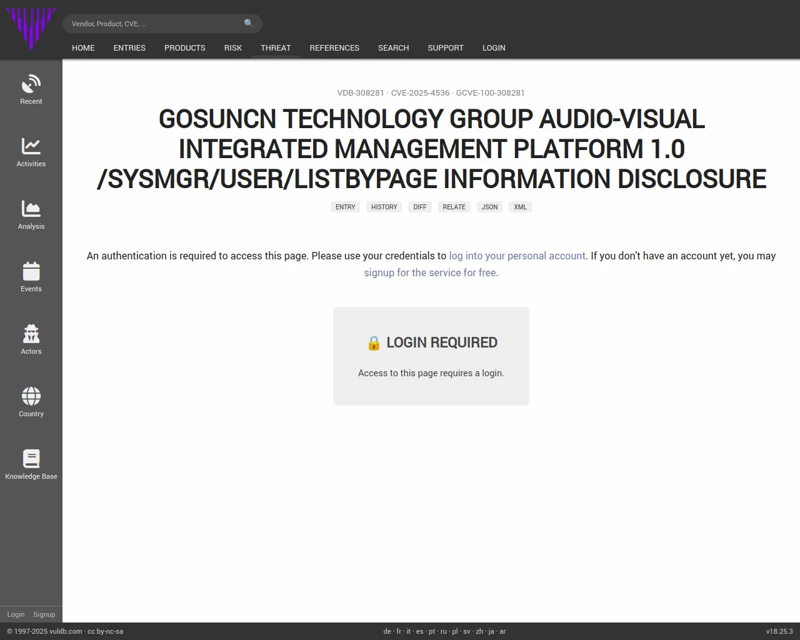
Task: Switch language to zh
Action: 479,631
